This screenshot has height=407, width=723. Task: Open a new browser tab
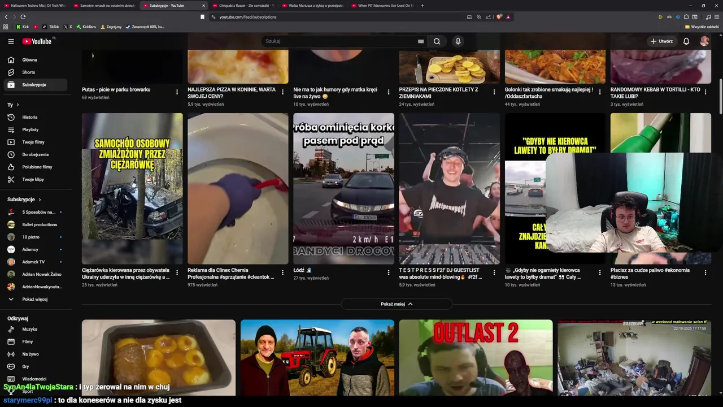423,5
